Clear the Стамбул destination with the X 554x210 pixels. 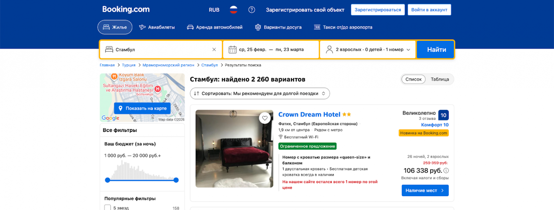pos(215,49)
